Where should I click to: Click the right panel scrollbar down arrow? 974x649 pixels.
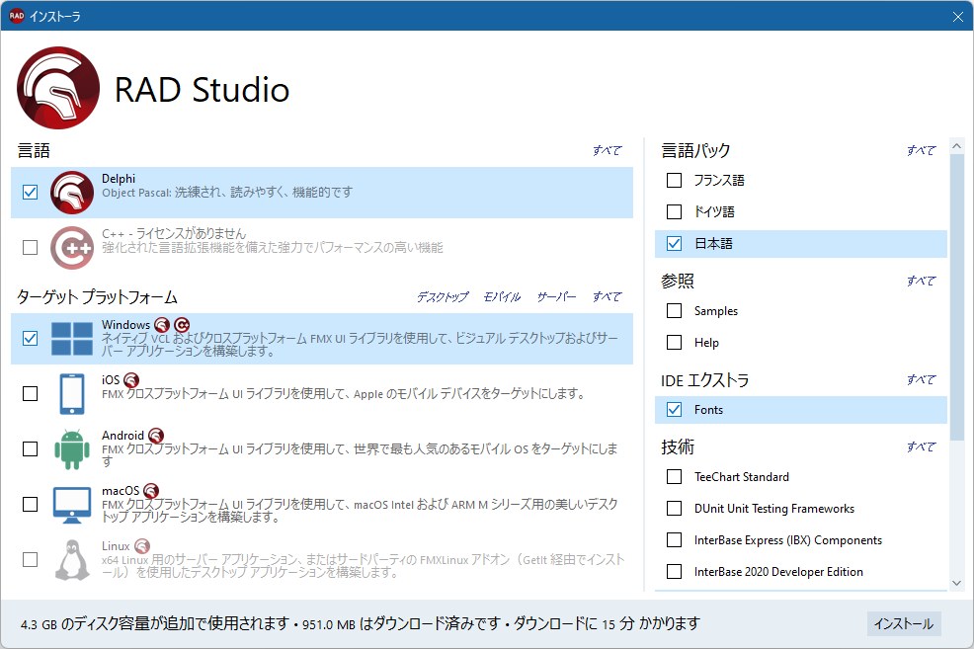tap(955, 582)
